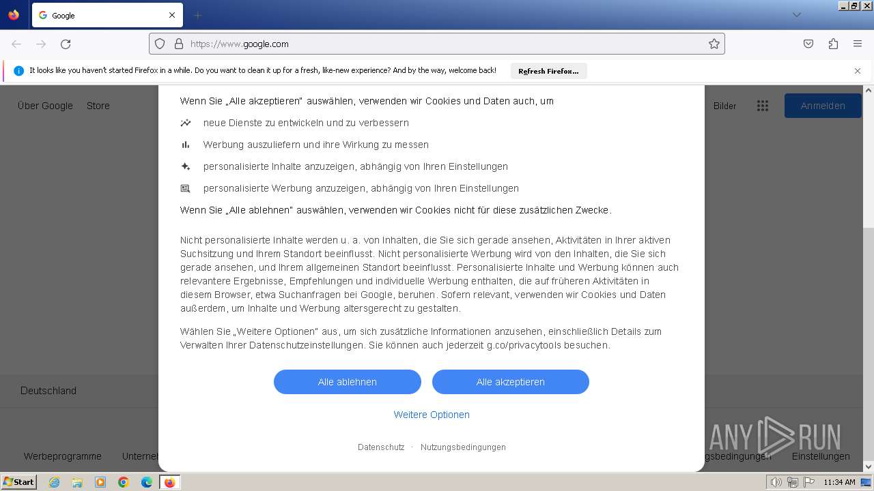Click the Refresh Firefox button

tap(548, 71)
